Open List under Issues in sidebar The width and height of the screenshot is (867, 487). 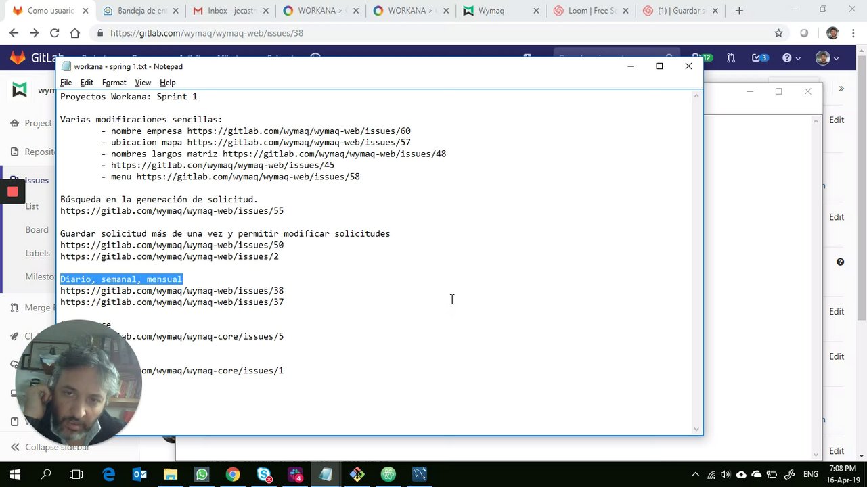point(32,206)
